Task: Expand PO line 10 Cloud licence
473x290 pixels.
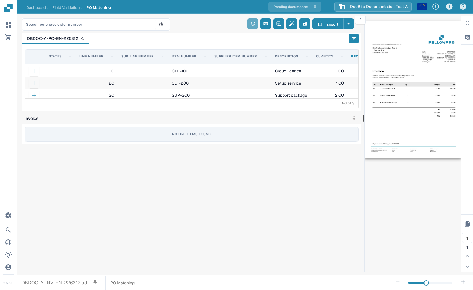Action: coord(34,71)
